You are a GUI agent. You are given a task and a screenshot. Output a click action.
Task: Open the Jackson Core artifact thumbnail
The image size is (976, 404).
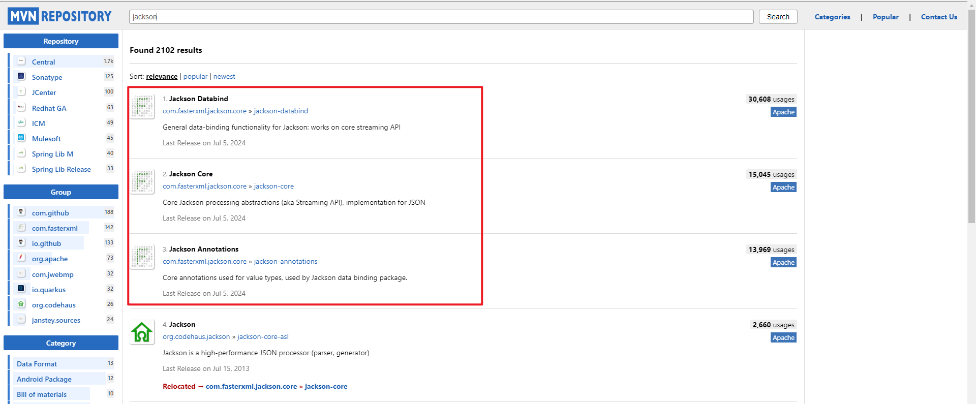142,181
